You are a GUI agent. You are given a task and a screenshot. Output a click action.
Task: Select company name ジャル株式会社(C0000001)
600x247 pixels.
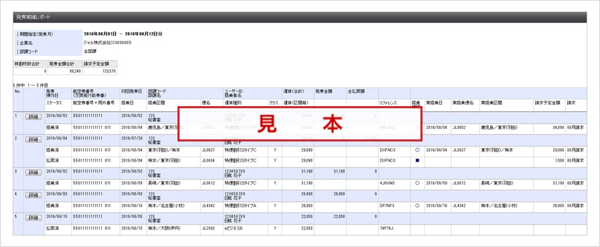click(x=107, y=42)
